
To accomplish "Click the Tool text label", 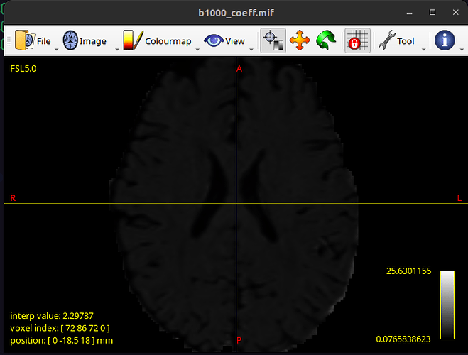I will tap(406, 41).
